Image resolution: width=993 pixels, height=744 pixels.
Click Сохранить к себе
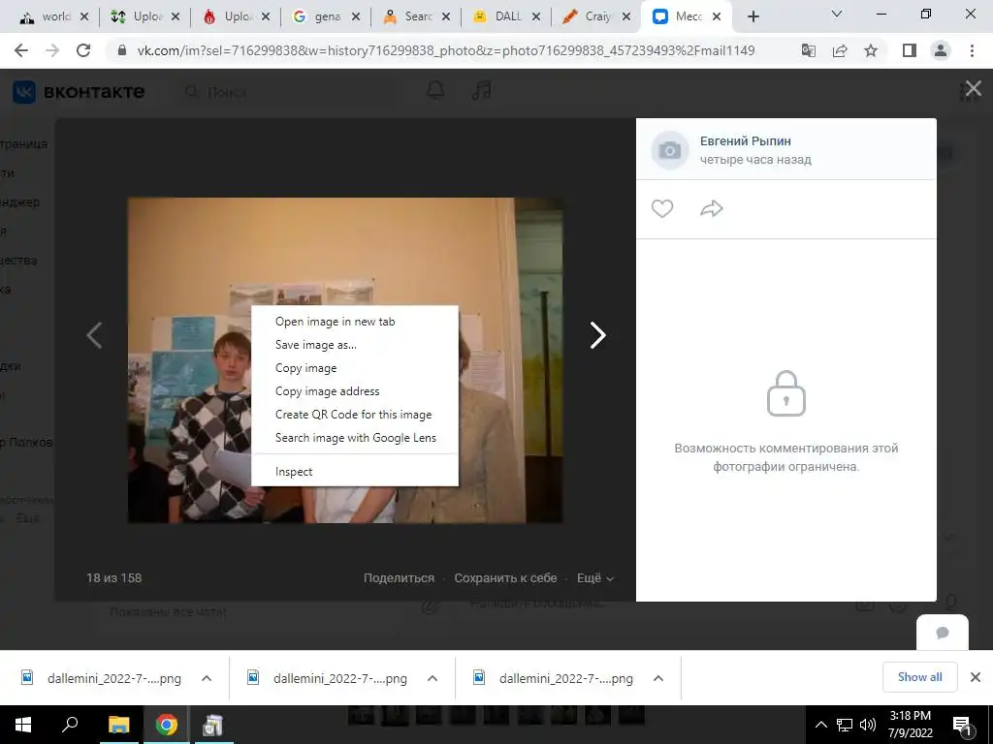(505, 578)
